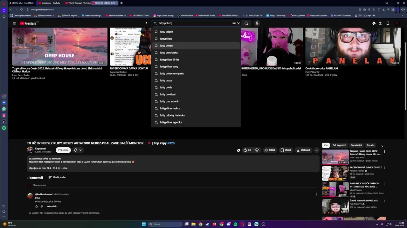The height and width of the screenshot is (228, 407).
Task: Open YouTube notifications bell in header
Action: pyautogui.click(x=388, y=23)
